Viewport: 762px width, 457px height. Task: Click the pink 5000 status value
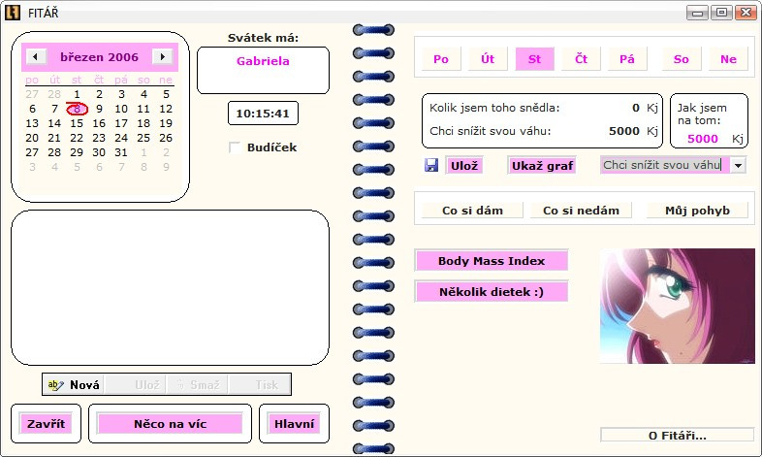702,139
